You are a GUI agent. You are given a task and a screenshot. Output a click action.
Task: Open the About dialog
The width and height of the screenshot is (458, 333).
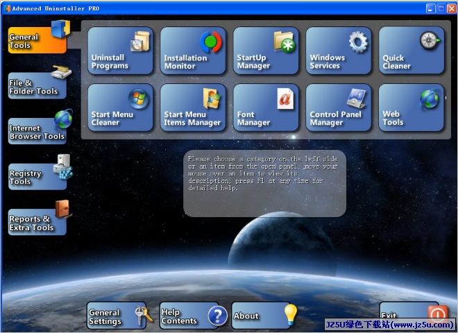coord(261,316)
